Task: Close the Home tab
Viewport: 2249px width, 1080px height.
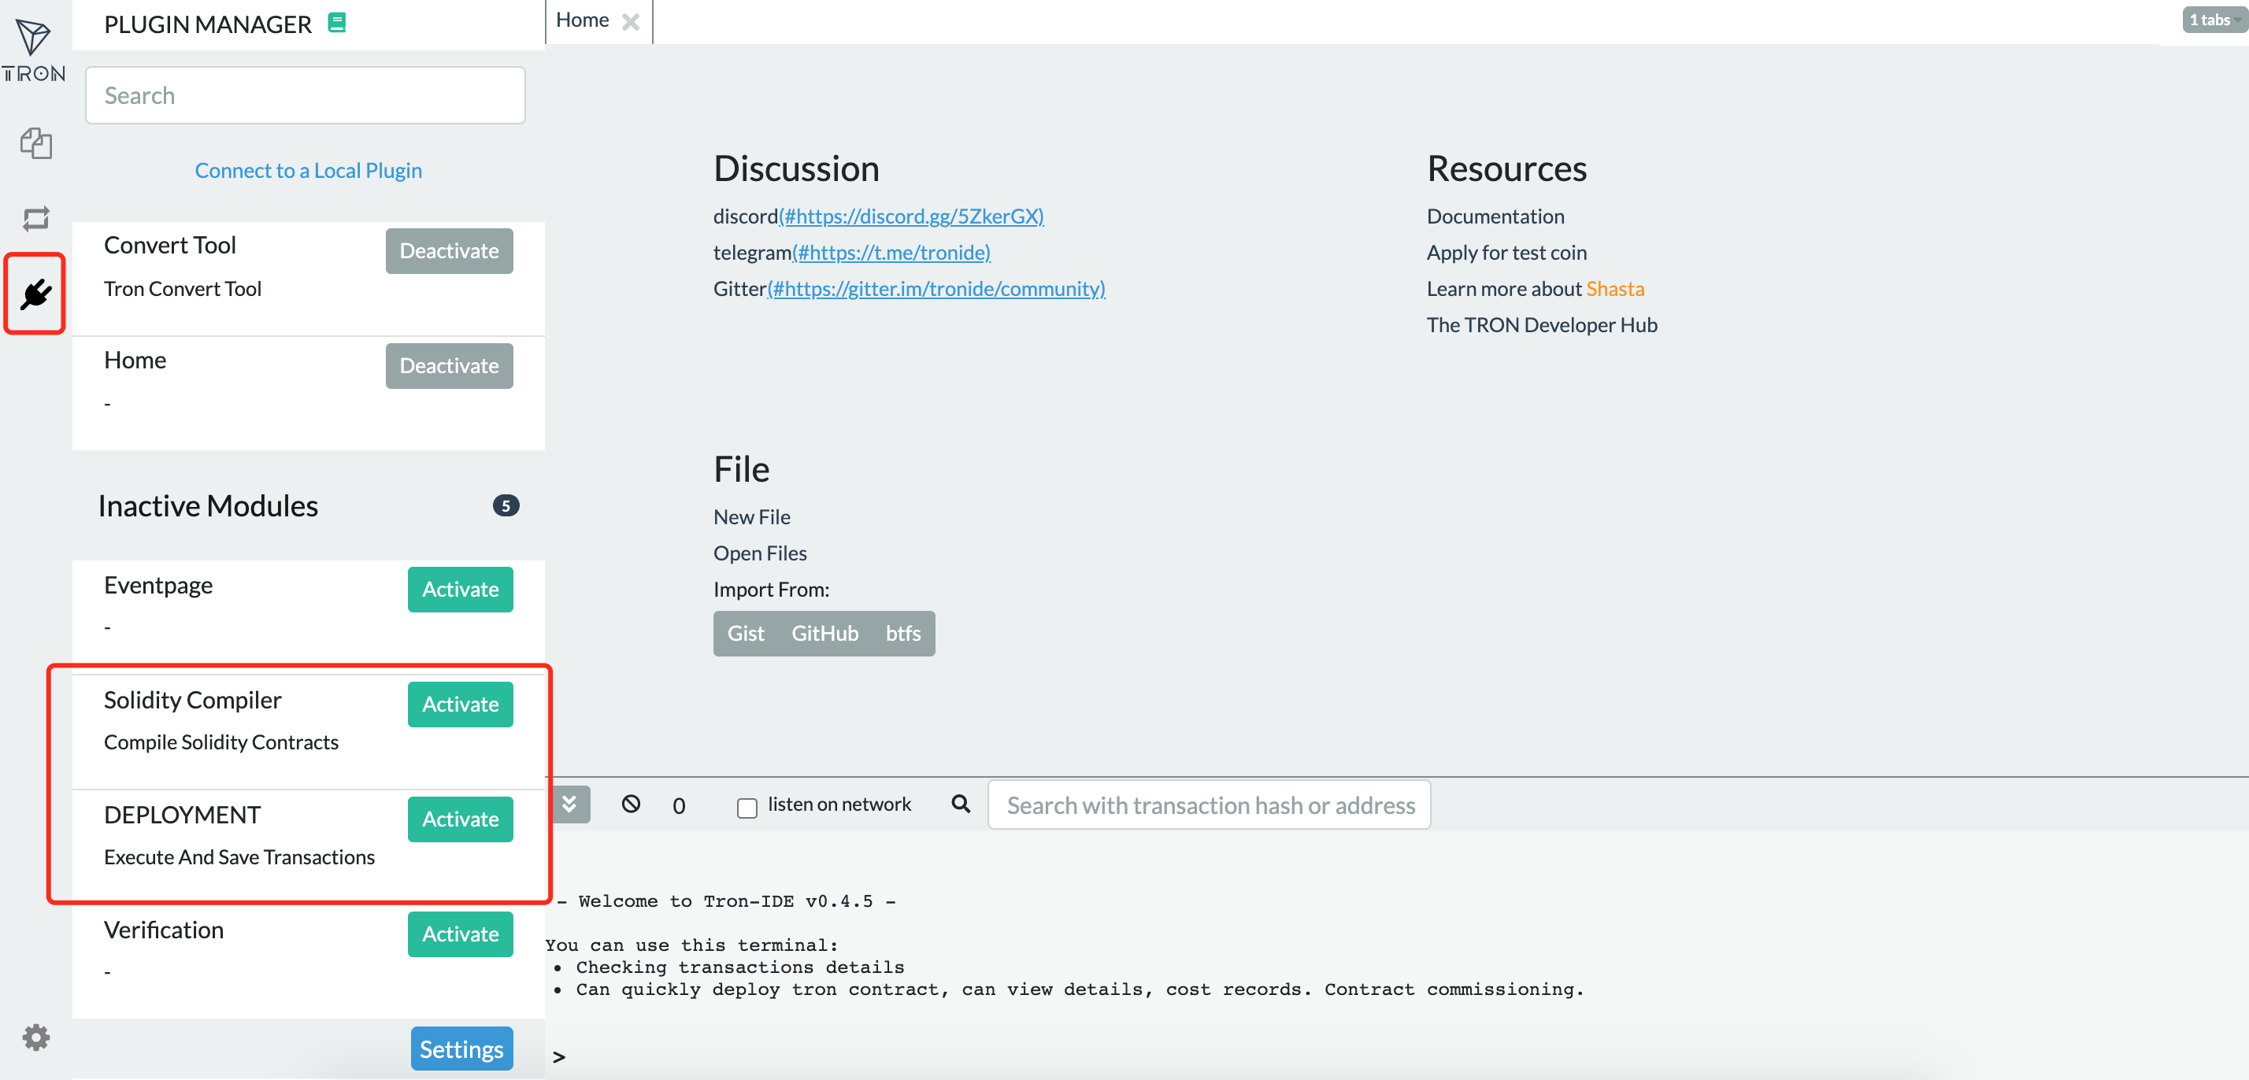Action: pyautogui.click(x=630, y=22)
